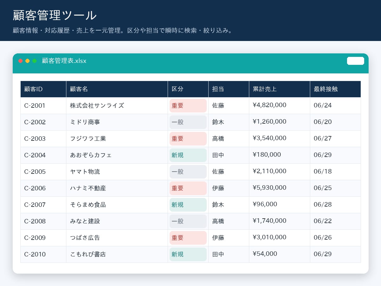Select cell C-2001
The height and width of the screenshot is (286, 381).
pos(43,106)
